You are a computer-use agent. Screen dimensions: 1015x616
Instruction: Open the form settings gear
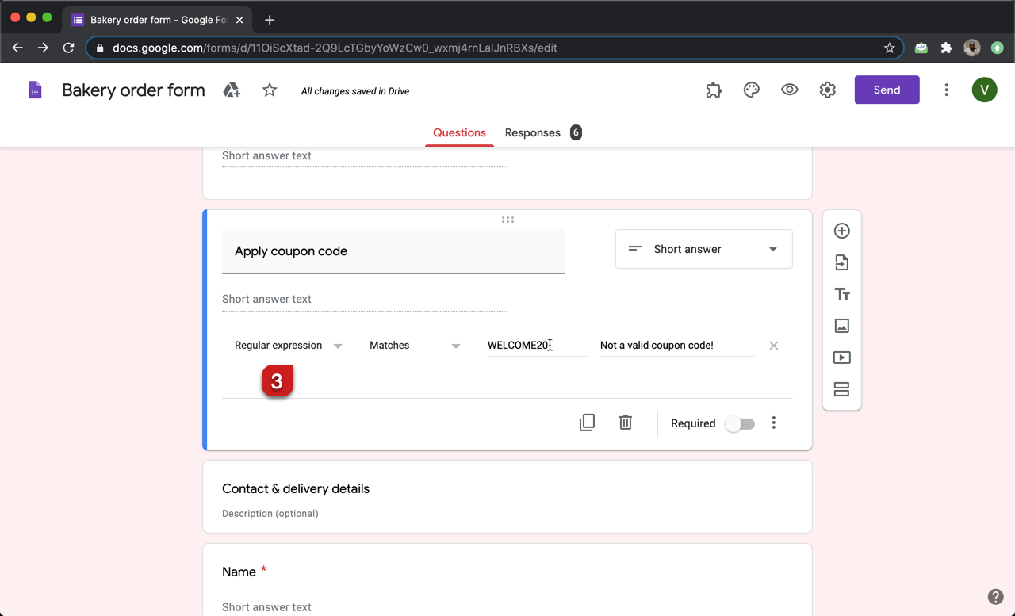coord(827,90)
